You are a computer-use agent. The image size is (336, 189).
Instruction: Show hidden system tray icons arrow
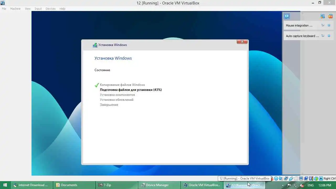[x=283, y=185]
